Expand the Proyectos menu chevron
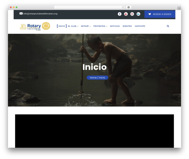The width and height of the screenshot is (189, 159). 107,26
